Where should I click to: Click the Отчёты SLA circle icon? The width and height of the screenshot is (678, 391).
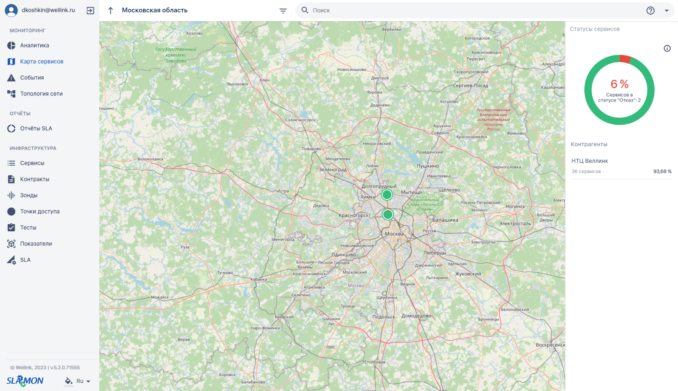pos(11,129)
